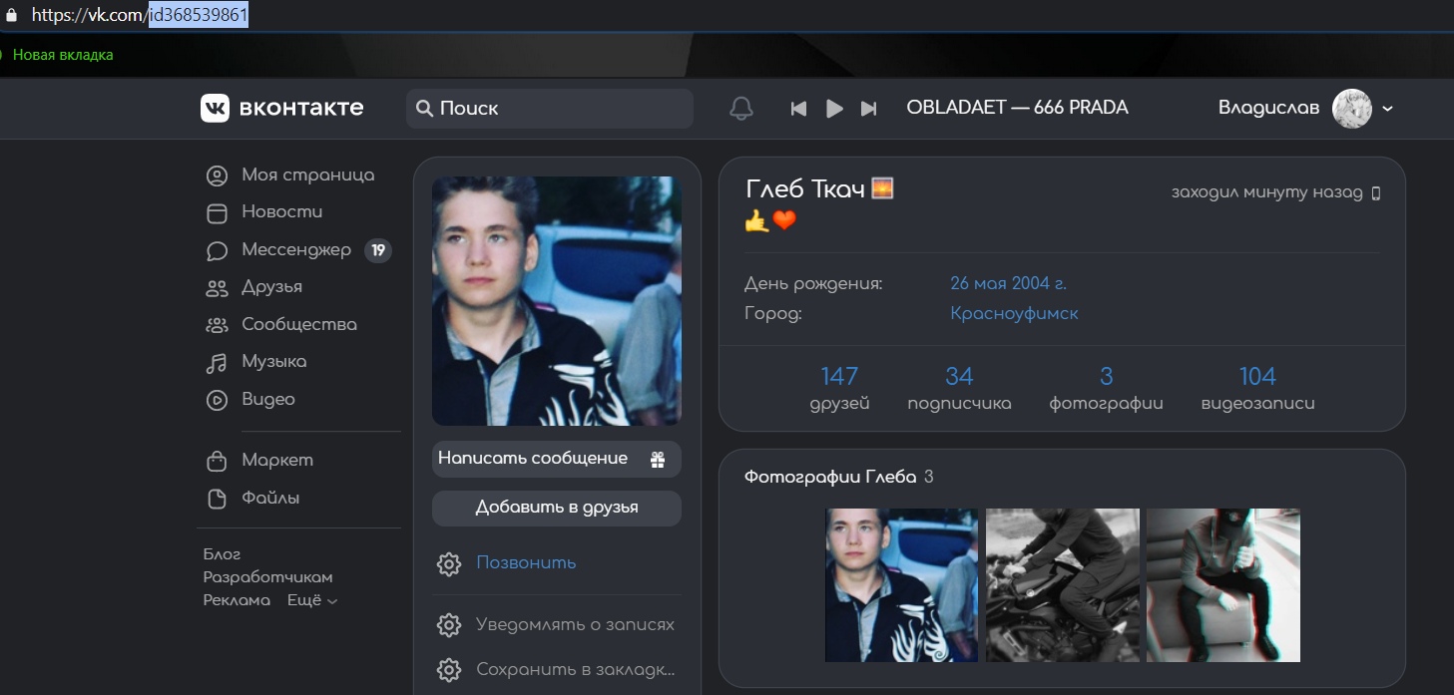Open the notifications bell
Screen dimensions: 1454x695
(x=740, y=109)
